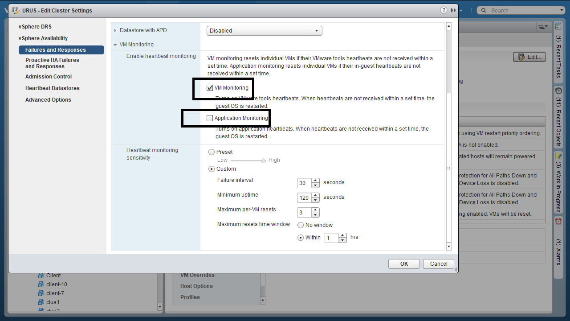This screenshot has width=570, height=321.
Task: Click the help question mark icon
Action: pyautogui.click(x=444, y=10)
